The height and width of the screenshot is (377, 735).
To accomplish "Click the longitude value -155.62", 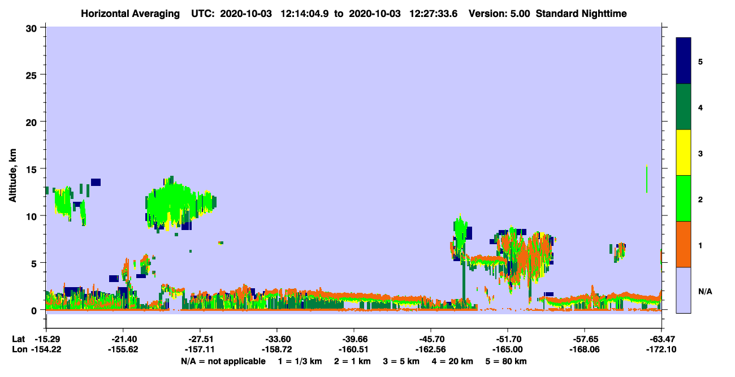I will pyautogui.click(x=123, y=350).
